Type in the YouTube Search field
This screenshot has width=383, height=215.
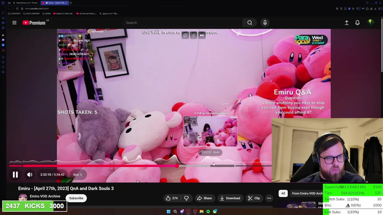(x=183, y=23)
